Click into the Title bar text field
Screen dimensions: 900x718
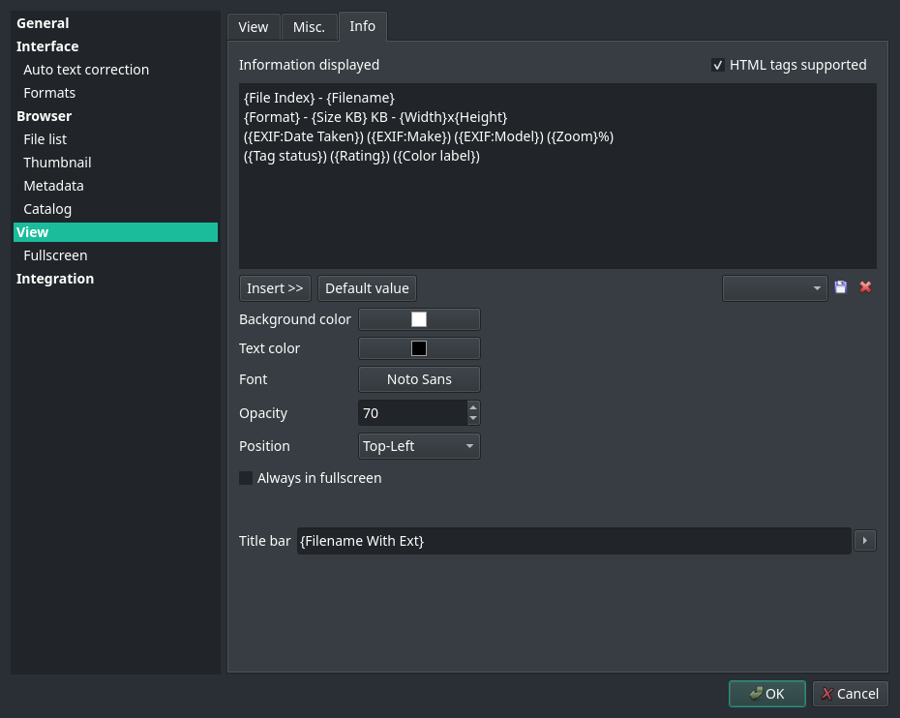coord(574,541)
